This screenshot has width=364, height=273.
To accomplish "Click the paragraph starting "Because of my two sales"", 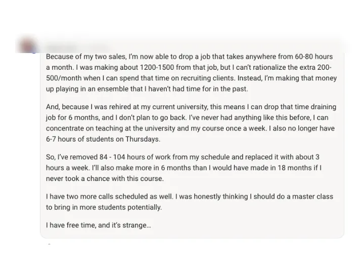I will 191,73.
